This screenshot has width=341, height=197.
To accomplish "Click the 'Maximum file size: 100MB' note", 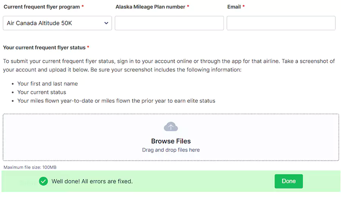I will point(30,167).
